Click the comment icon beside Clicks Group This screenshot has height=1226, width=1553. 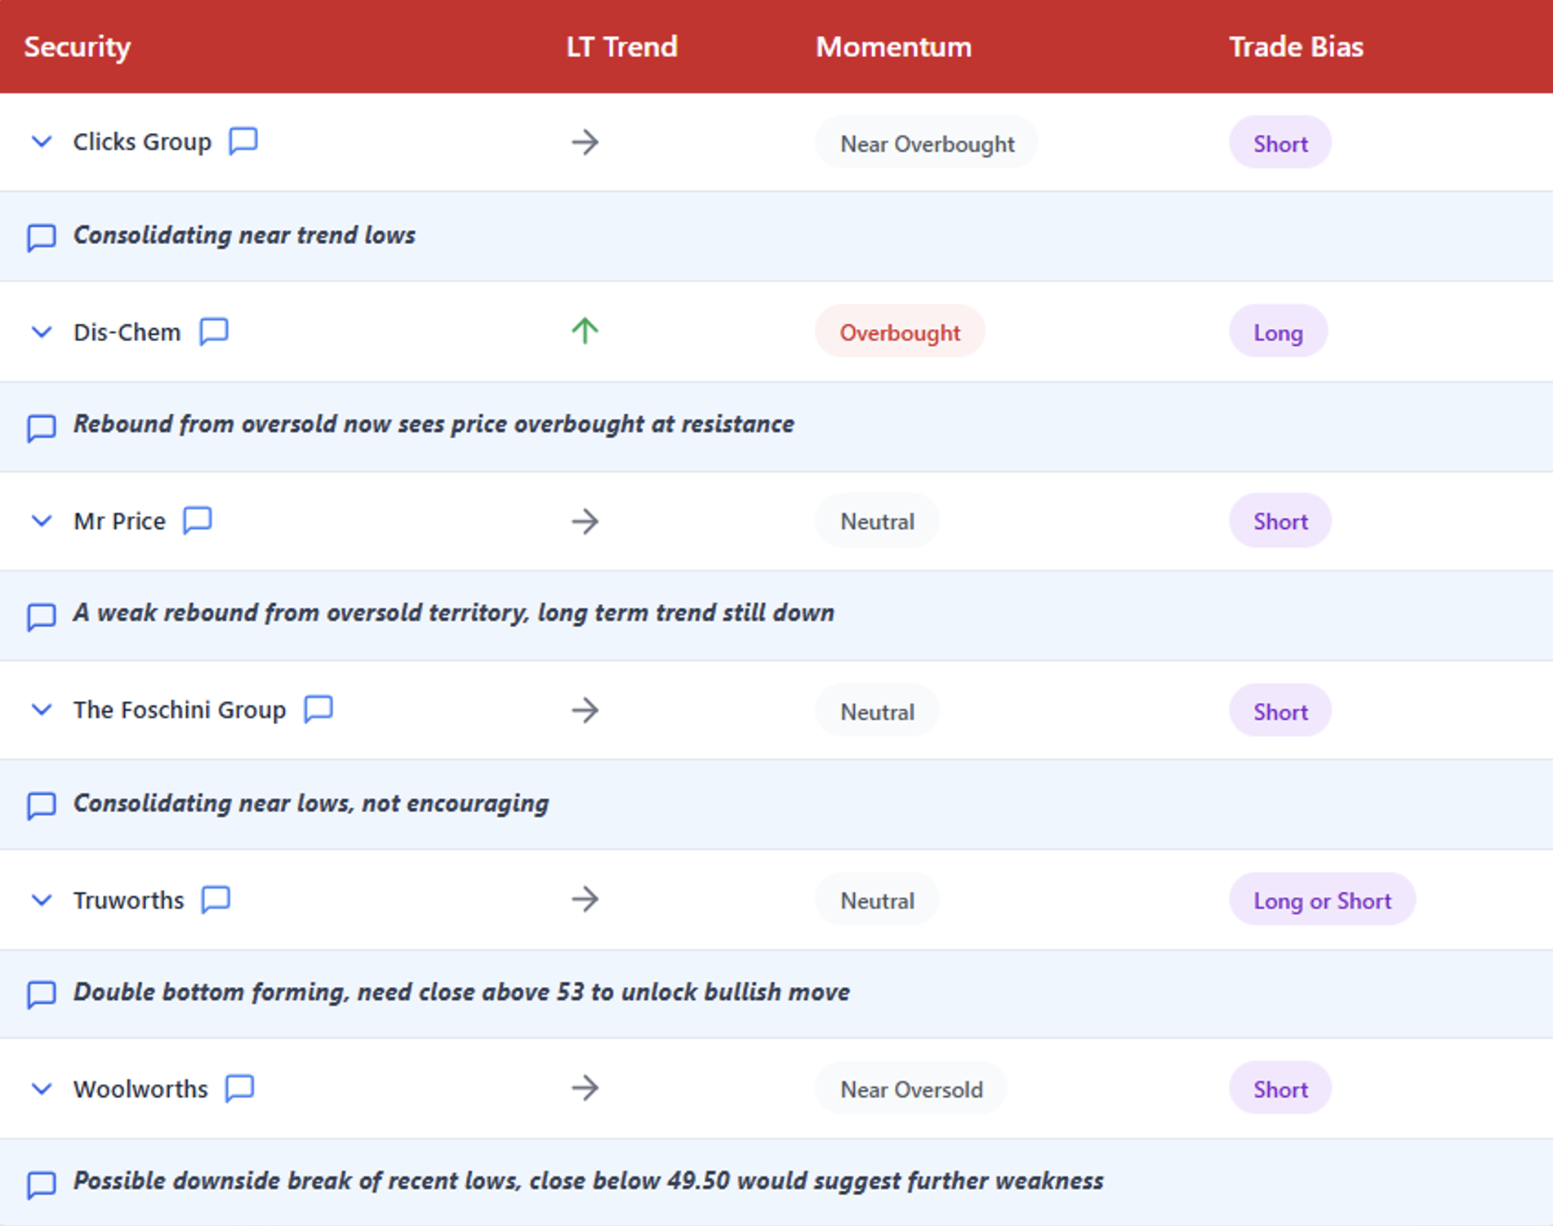click(x=243, y=141)
